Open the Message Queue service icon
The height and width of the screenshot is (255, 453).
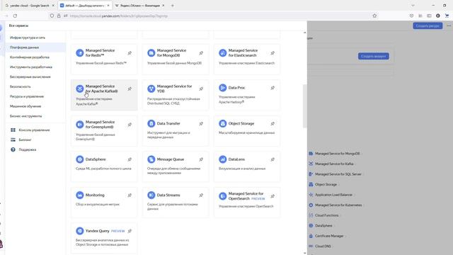(x=151, y=159)
